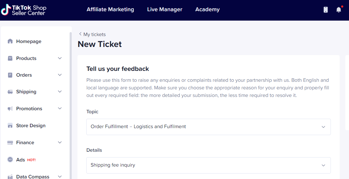
Task: Open the Topic dropdown
Action: coord(208,127)
